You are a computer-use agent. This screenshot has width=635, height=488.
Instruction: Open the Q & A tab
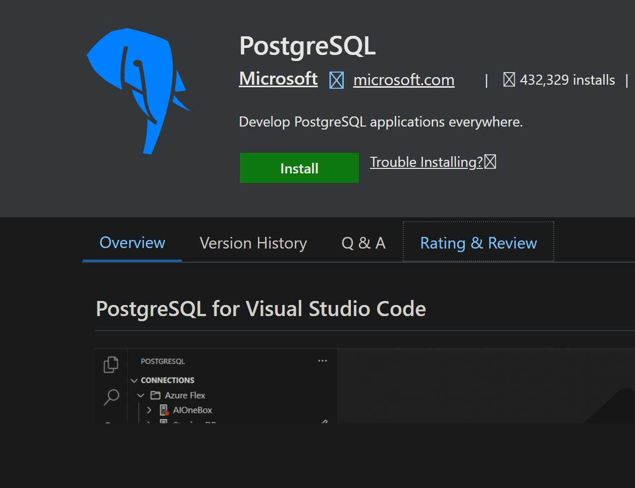coord(363,243)
